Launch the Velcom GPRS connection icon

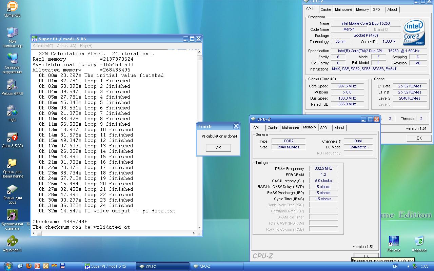pyautogui.click(x=12, y=87)
